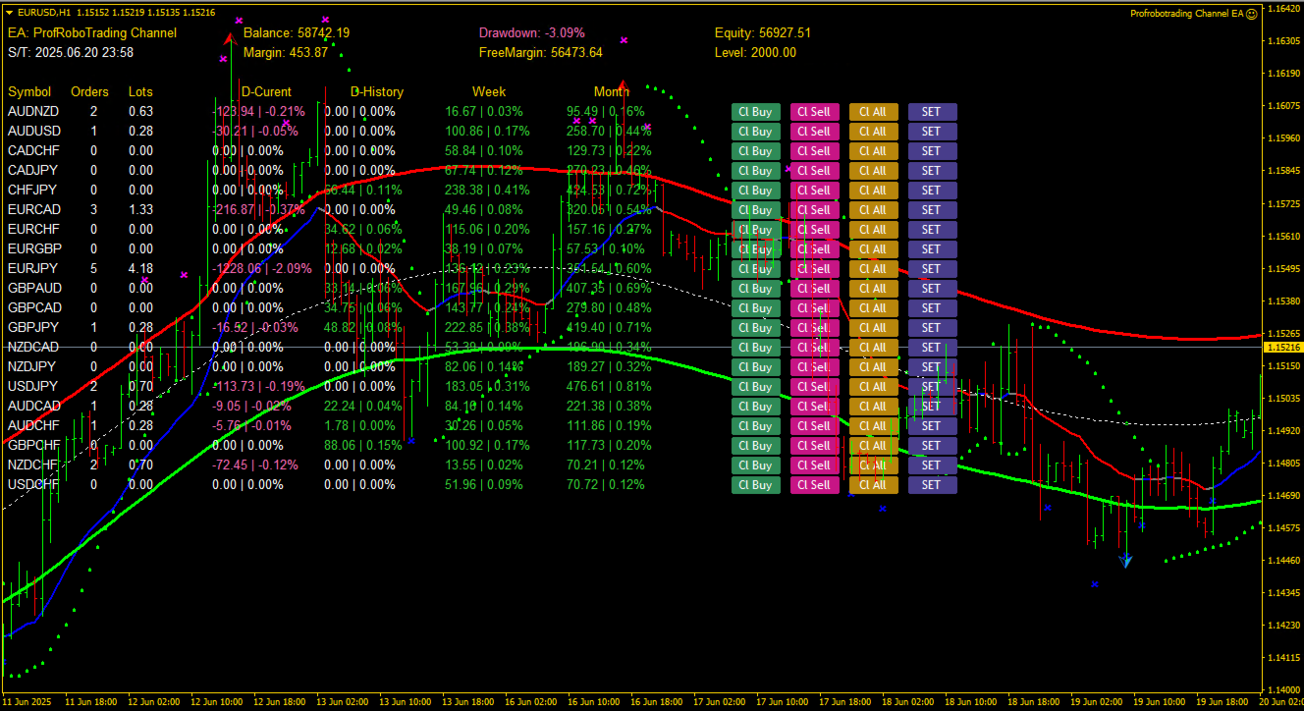Image resolution: width=1304 pixels, height=711 pixels.
Task: Click the smiley face EA status icon
Action: point(1252,14)
